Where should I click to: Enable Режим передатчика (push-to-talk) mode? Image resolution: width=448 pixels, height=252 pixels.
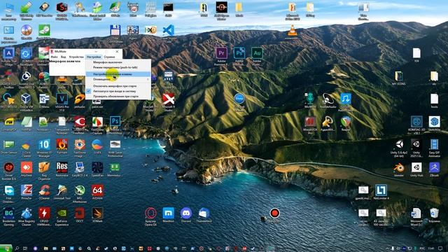[118, 67]
